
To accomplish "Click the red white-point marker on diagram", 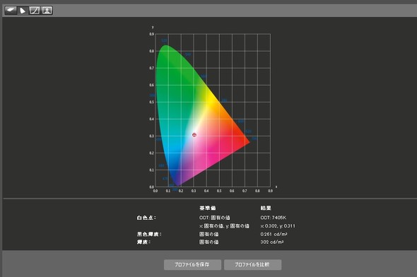I will 194,135.
